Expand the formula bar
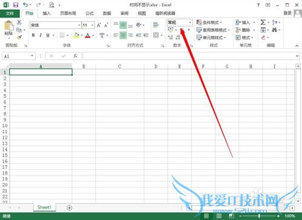Image resolution: width=302 pixels, height=220 pixels. pos(297,56)
